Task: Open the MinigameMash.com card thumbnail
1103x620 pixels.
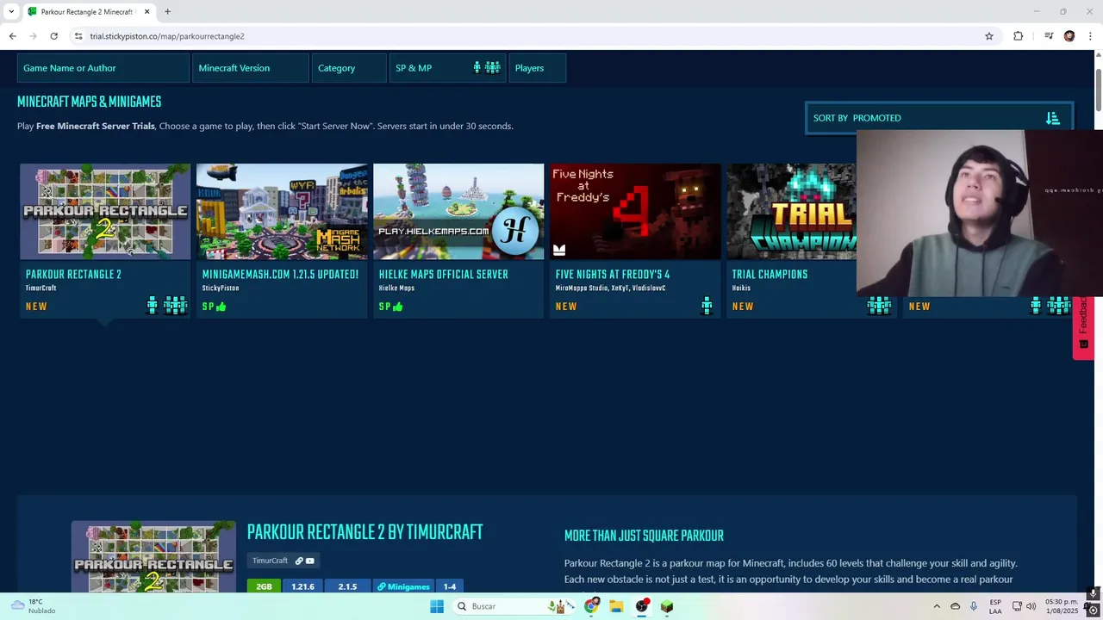Action: click(x=282, y=211)
